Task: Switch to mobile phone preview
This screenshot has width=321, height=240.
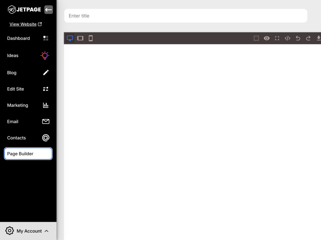Action: tap(91, 38)
